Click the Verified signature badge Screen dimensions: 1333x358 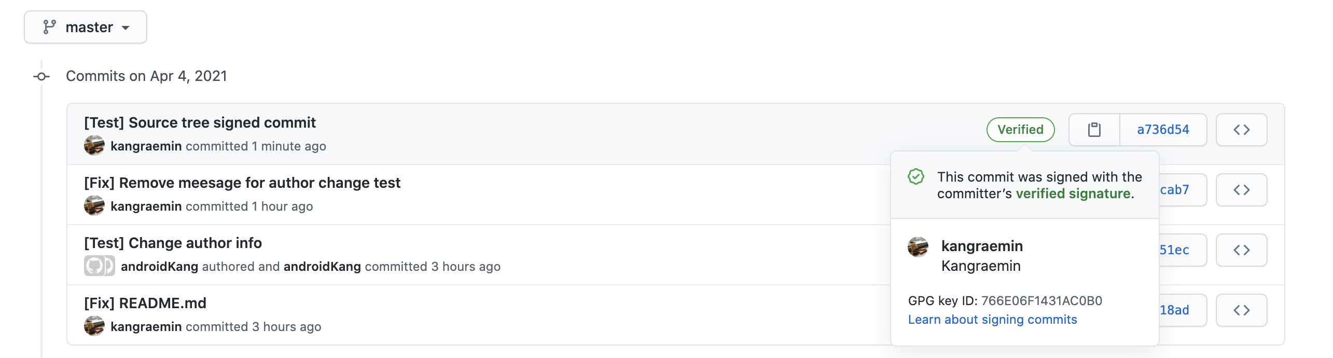coord(1020,130)
